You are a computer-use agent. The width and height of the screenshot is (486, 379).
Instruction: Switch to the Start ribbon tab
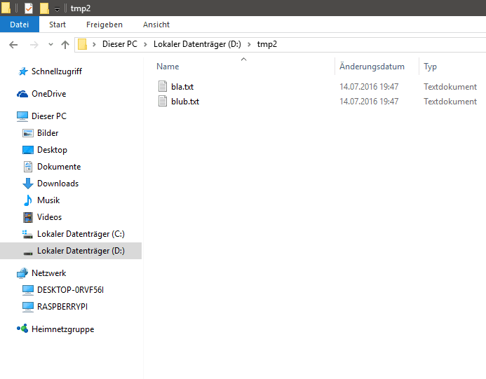click(x=58, y=25)
